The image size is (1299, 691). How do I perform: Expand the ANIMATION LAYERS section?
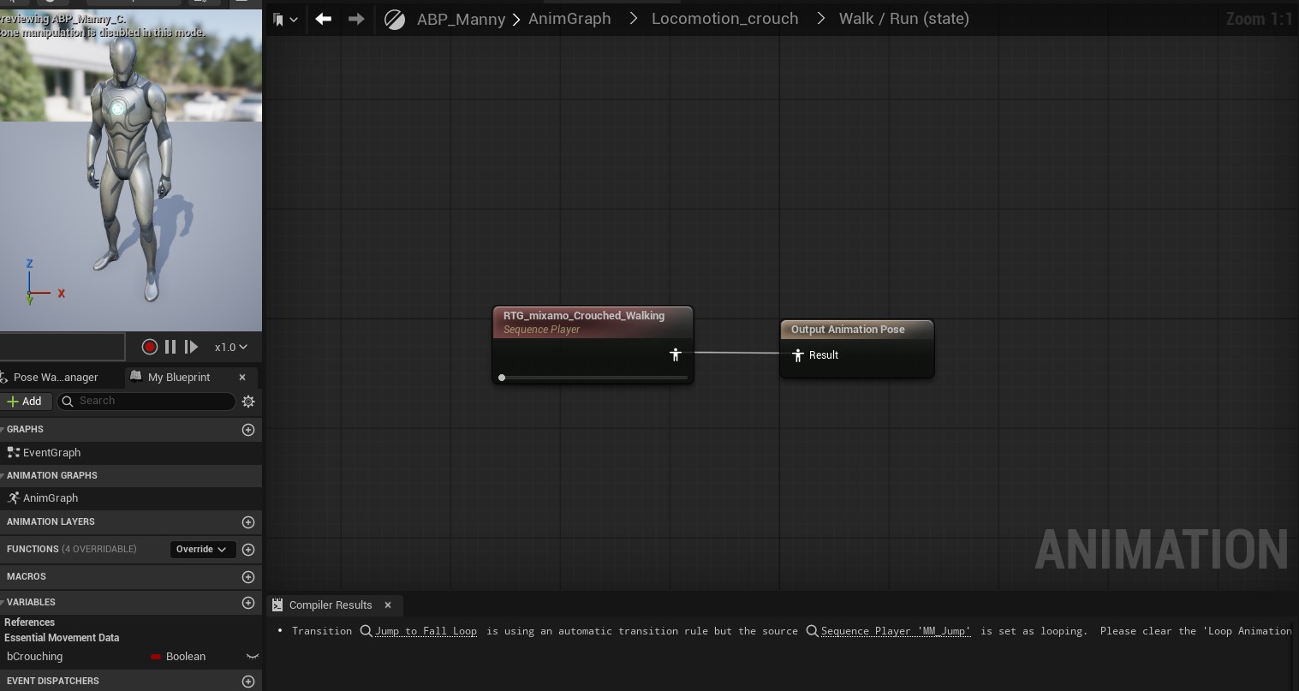pyautogui.click(x=51, y=521)
